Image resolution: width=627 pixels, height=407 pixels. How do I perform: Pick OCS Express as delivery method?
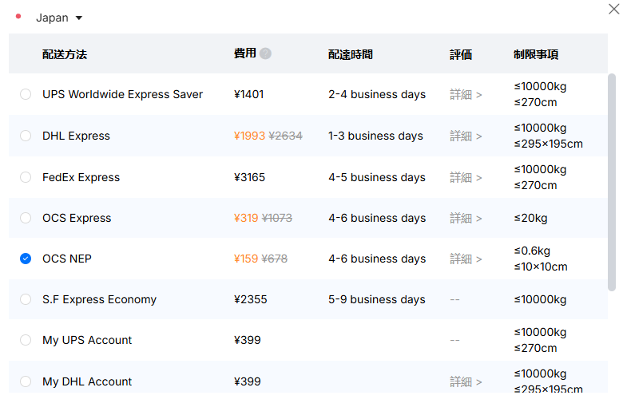tap(26, 218)
